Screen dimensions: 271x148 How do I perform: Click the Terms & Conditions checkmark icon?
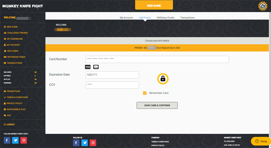click(x=5, y=97)
